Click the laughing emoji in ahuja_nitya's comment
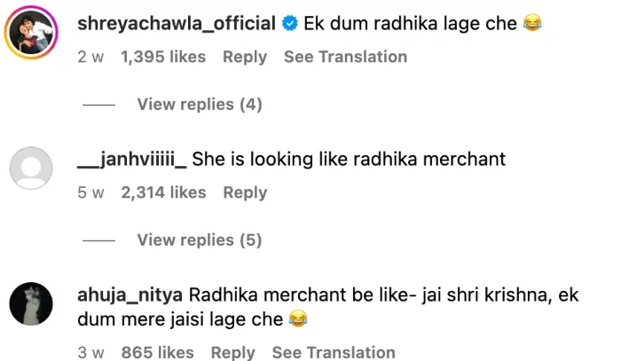The image size is (621, 361). pos(298,318)
